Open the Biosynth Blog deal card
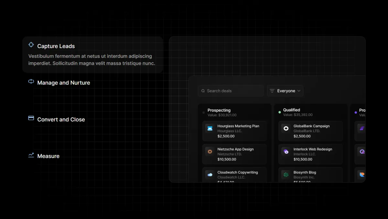Viewport: 388px width, 219px height. pyautogui.click(x=310, y=175)
